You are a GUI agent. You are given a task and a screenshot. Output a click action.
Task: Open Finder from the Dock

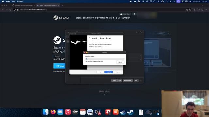point(46,112)
